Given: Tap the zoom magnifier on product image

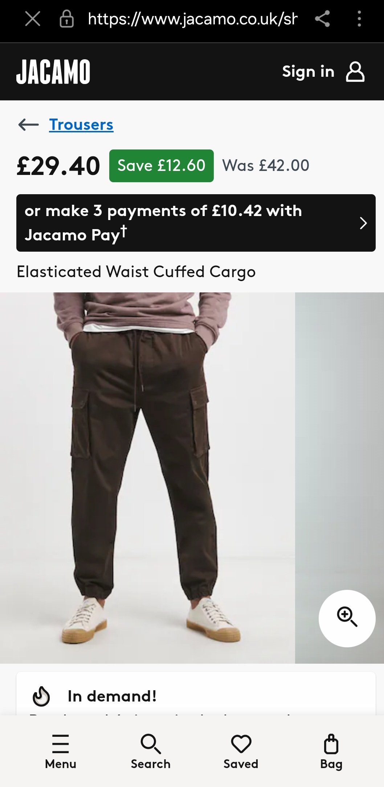Looking at the screenshot, I should tap(347, 619).
